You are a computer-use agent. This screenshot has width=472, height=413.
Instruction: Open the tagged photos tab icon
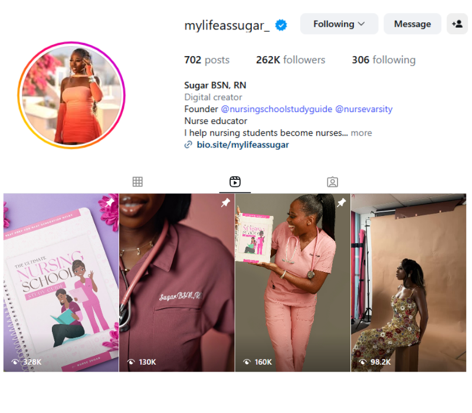coord(332,182)
